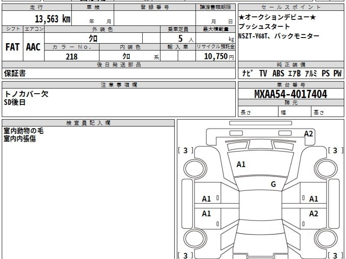Select the "車台番号" header
This screenshot has width=346, height=259.
(291, 85)
